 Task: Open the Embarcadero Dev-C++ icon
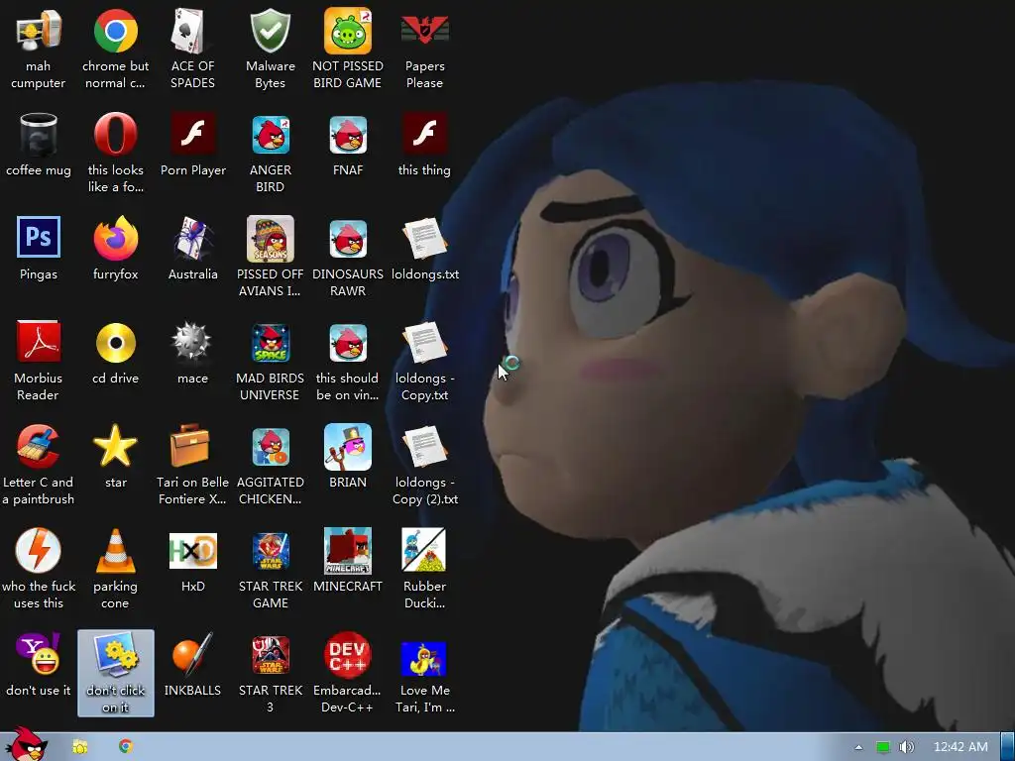coord(348,655)
